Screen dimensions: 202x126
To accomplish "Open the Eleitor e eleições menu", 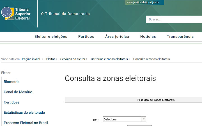I will (x=51, y=36).
